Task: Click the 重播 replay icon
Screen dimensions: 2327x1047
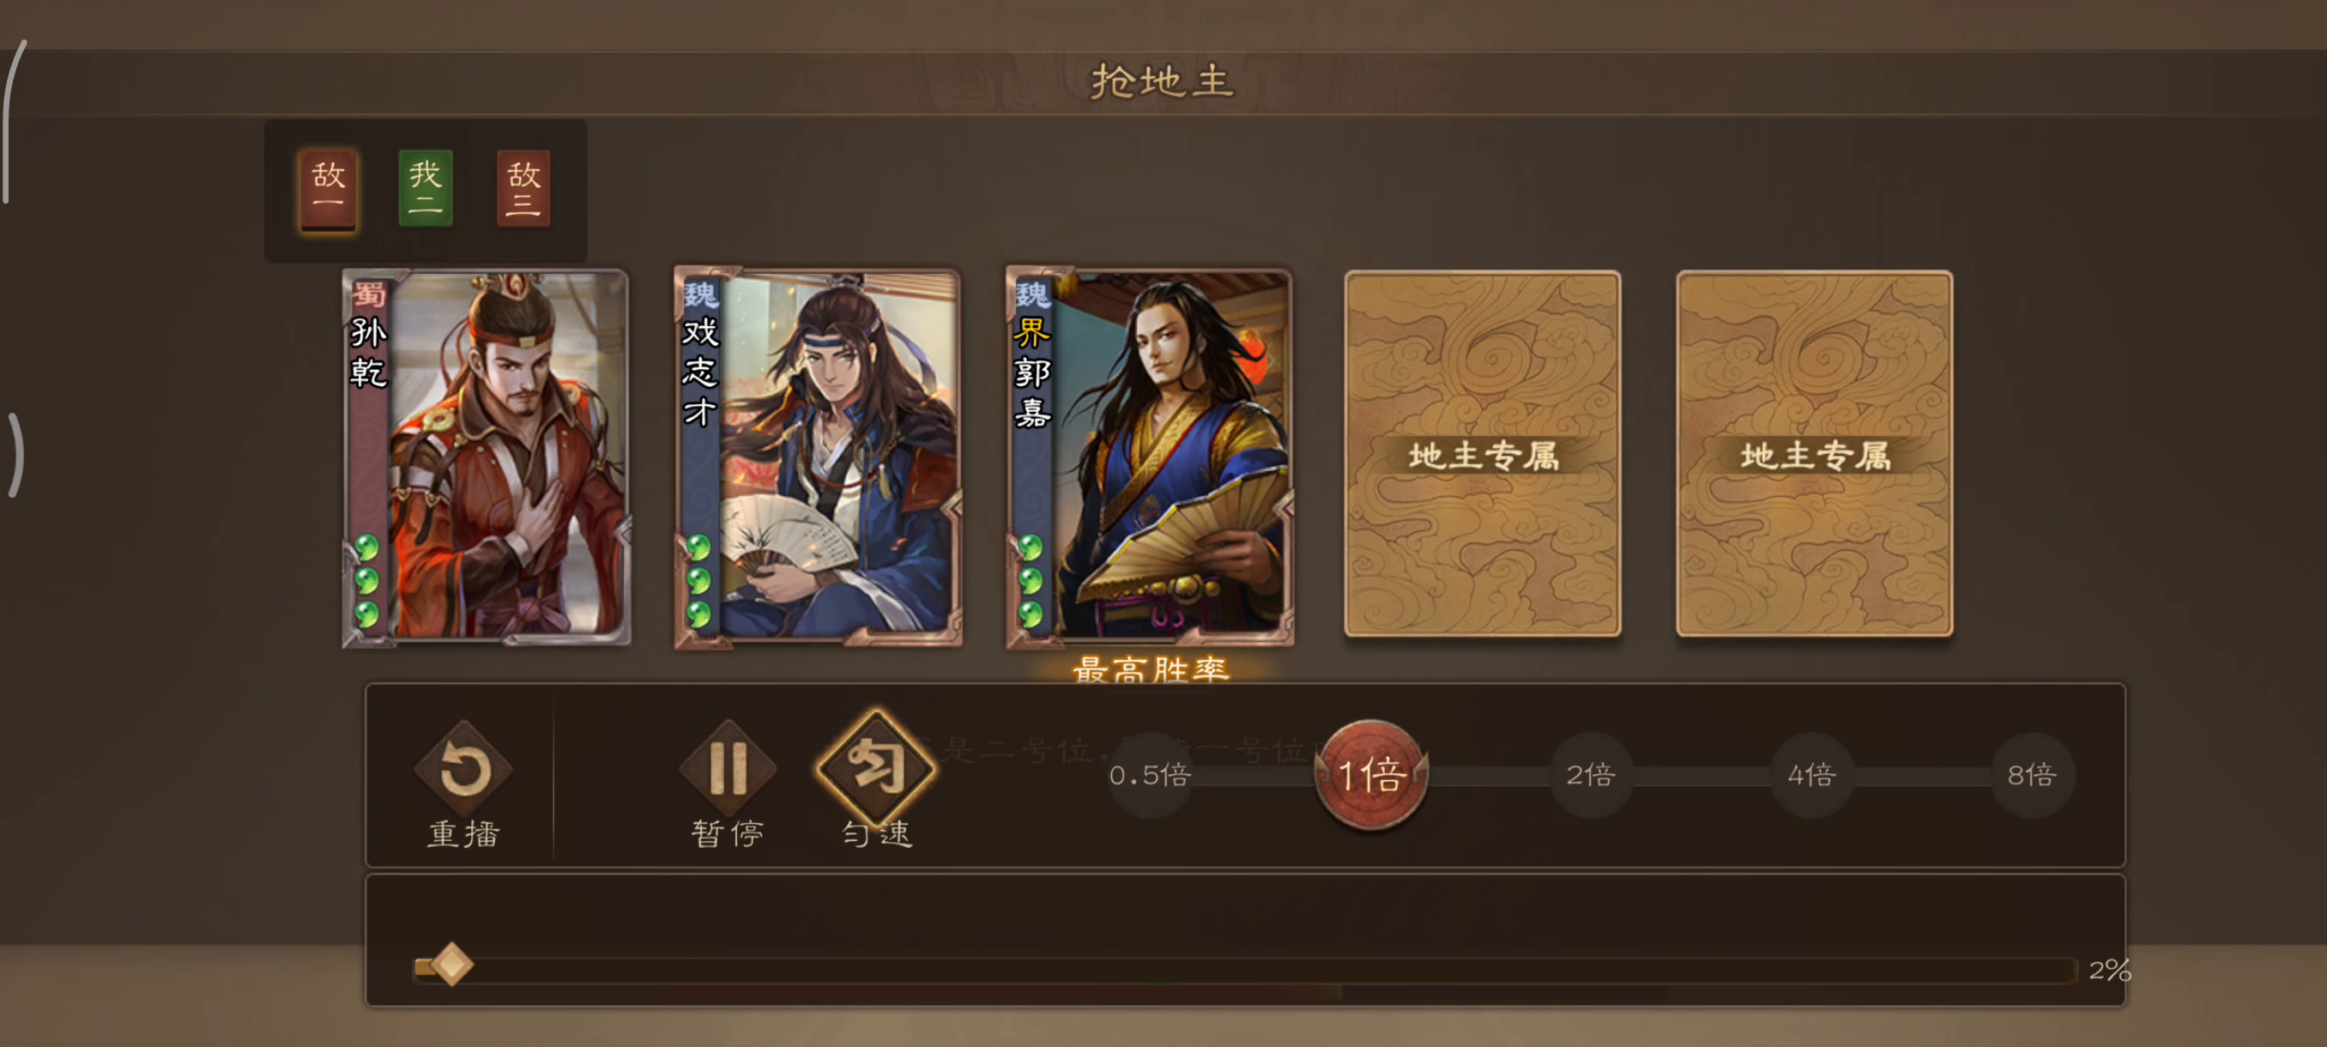Action: [x=463, y=770]
